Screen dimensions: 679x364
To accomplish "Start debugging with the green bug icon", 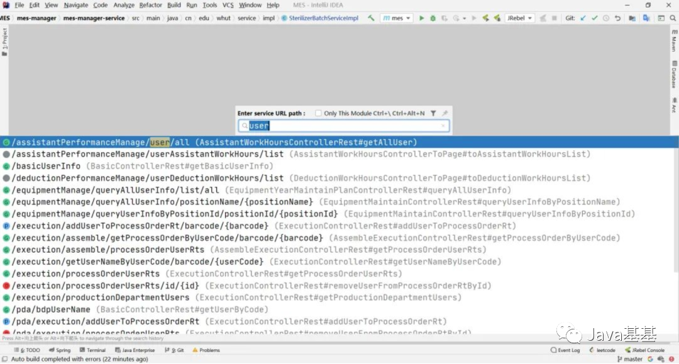I will pyautogui.click(x=433, y=18).
